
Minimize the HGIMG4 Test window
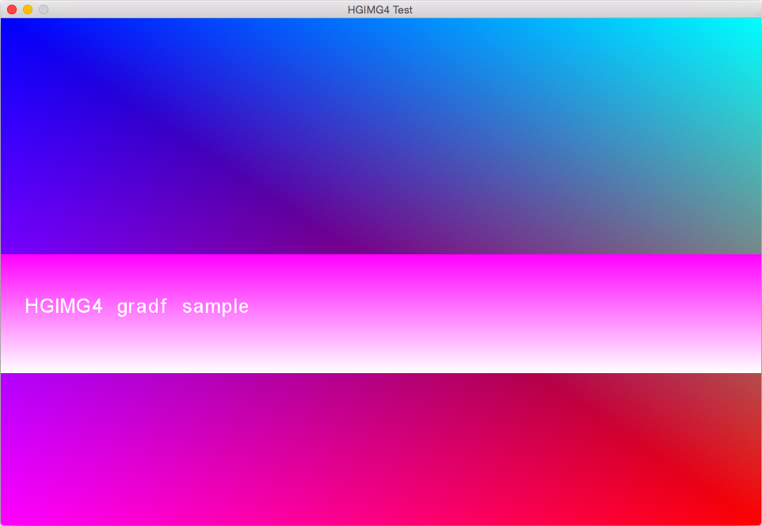28,10
